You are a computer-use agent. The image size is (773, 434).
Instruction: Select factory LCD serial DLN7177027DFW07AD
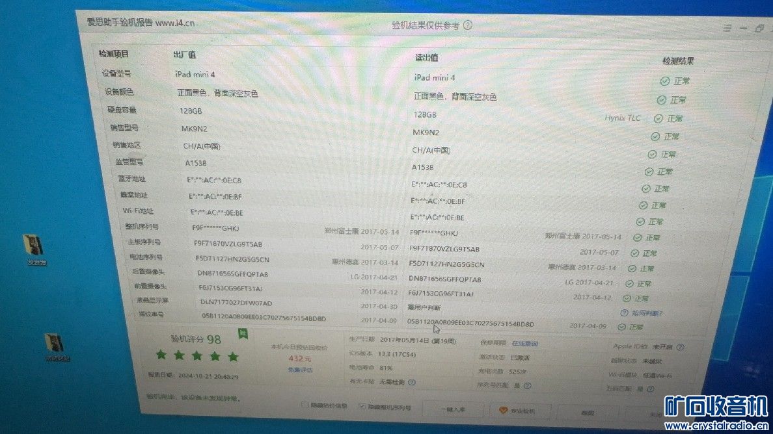pyautogui.click(x=236, y=303)
